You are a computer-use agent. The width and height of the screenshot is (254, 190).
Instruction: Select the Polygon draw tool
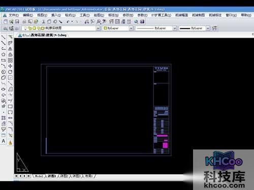pyautogui.click(x=4, y=55)
